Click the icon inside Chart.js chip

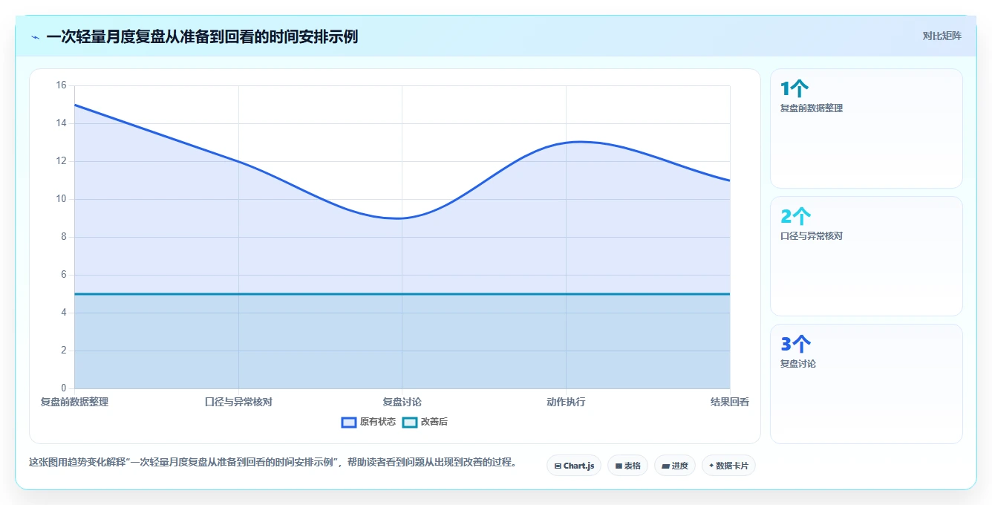558,466
